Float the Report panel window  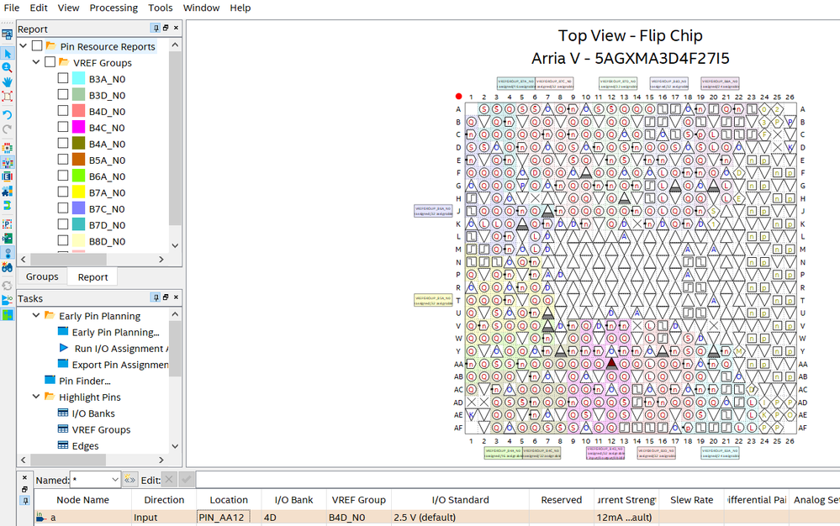tap(166, 28)
